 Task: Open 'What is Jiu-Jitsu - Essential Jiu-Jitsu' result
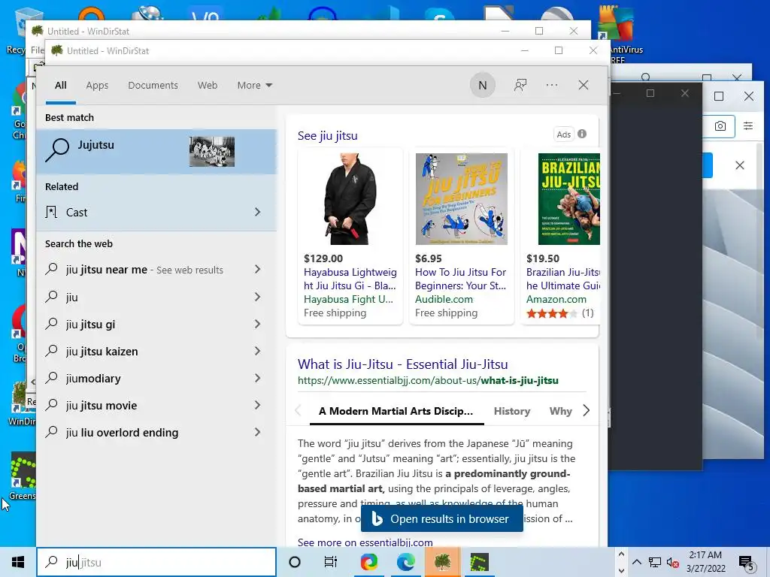point(403,364)
